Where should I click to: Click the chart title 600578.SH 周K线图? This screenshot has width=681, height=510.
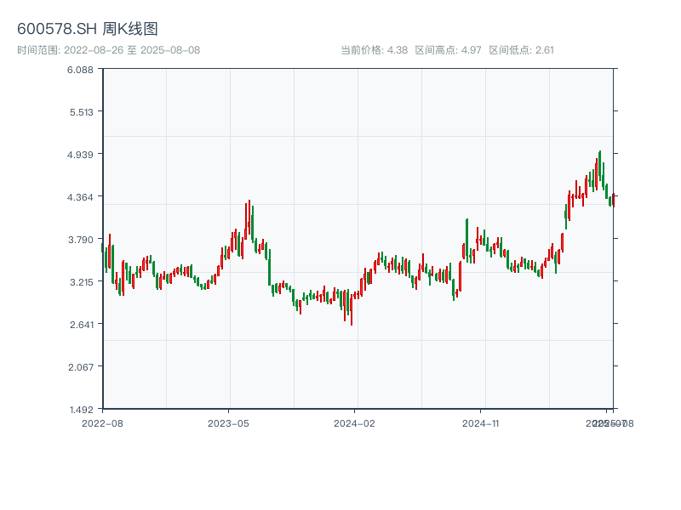coord(88,29)
